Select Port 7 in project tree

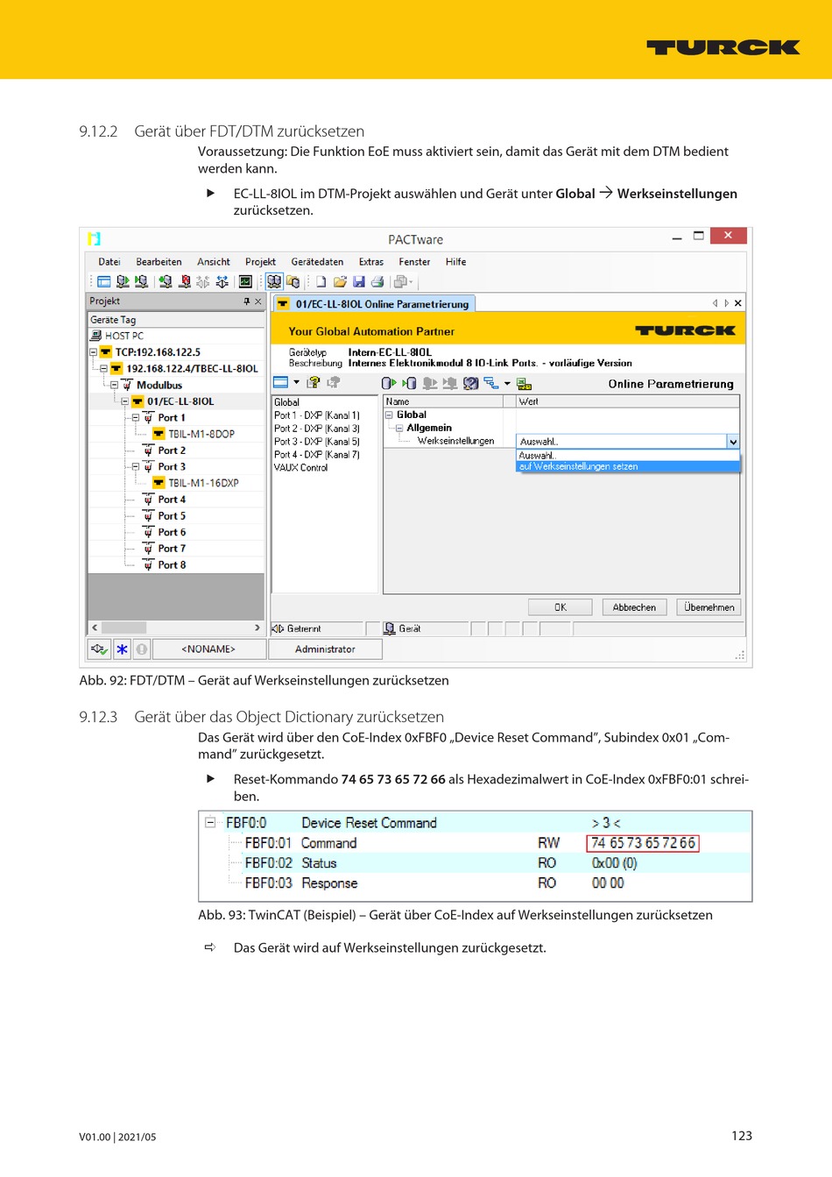point(172,549)
